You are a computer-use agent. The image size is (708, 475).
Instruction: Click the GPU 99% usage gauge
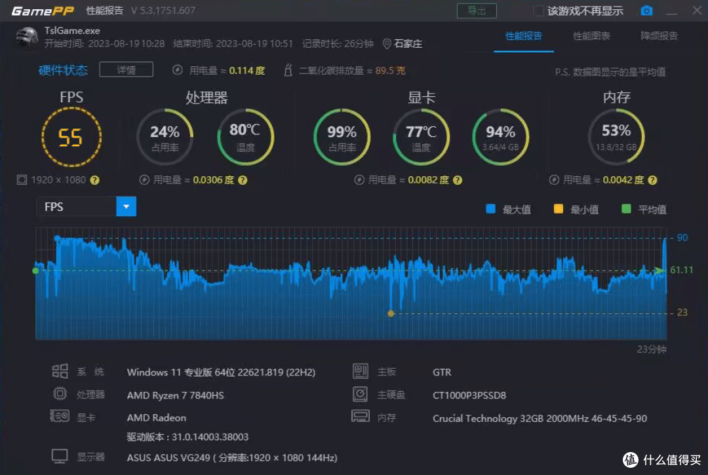(342, 137)
